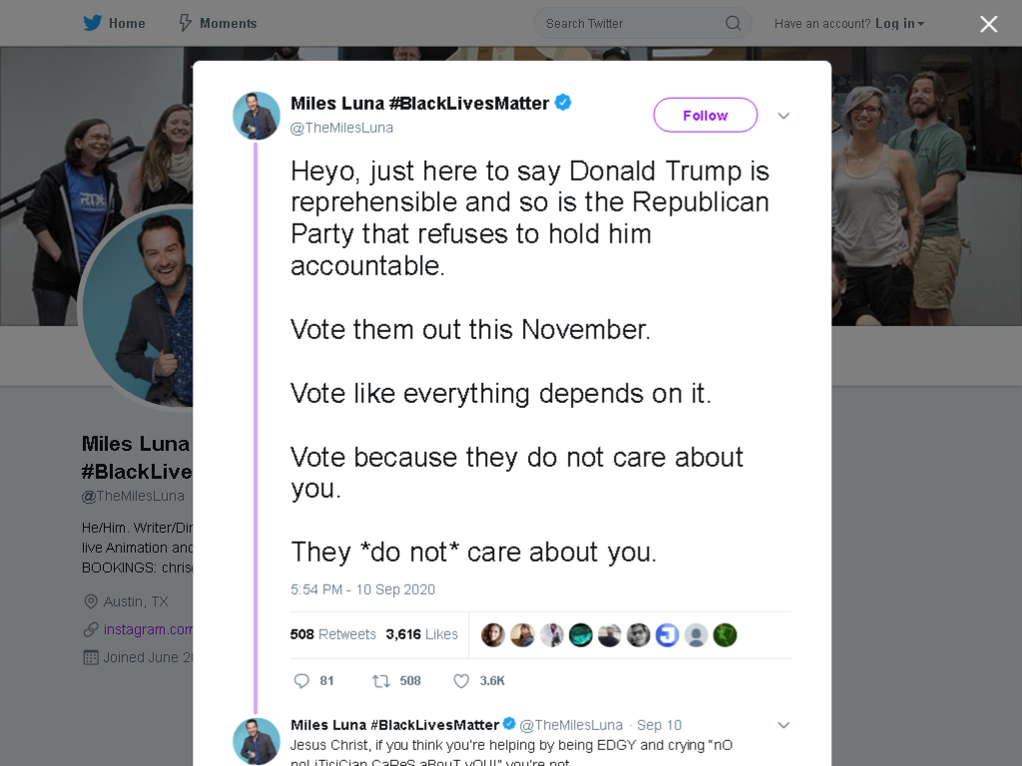1022x766 pixels.
Task: Open the Log in dropdown
Action: click(x=899, y=24)
